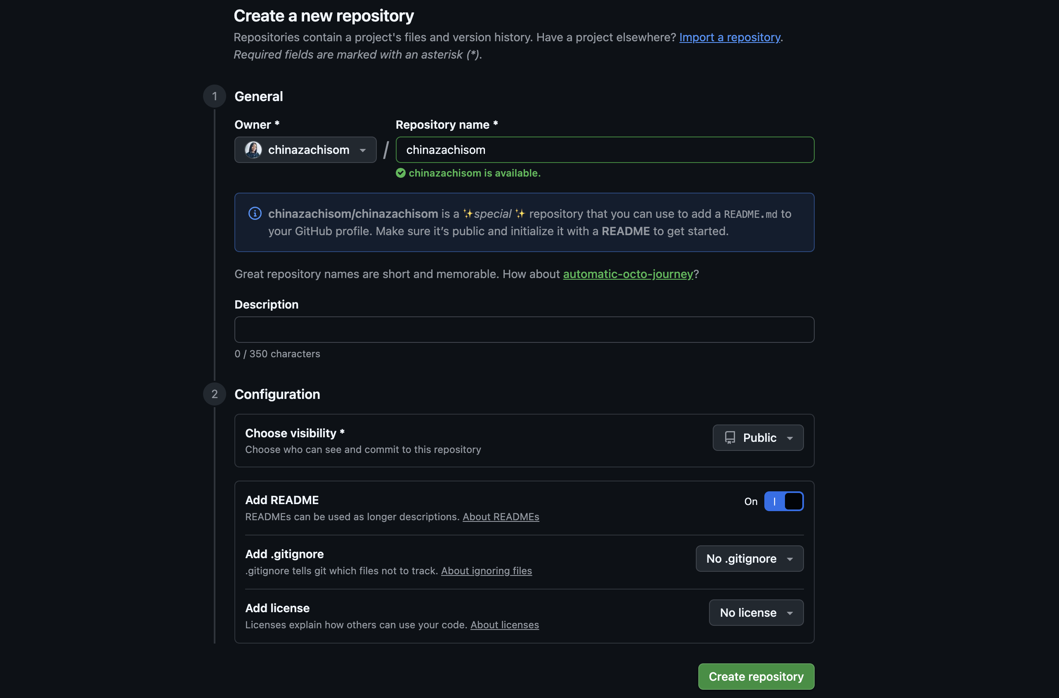Click the step 2 Configuration circle marker
The image size is (1059, 698).
[215, 394]
